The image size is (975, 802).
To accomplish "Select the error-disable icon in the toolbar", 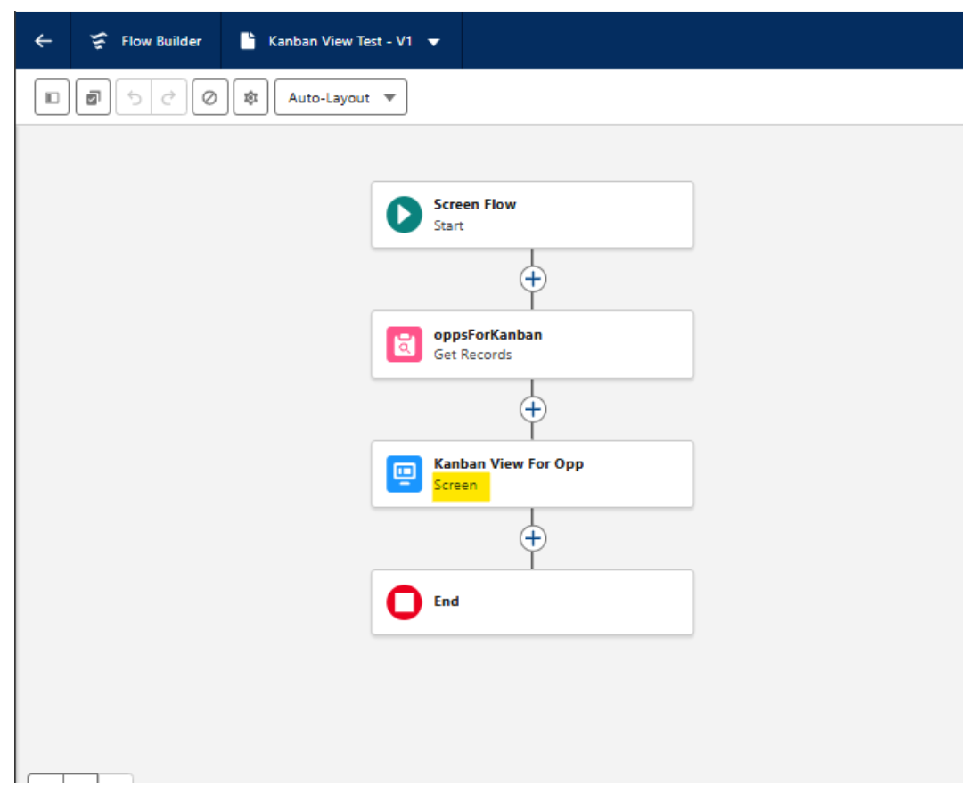I will pos(210,97).
